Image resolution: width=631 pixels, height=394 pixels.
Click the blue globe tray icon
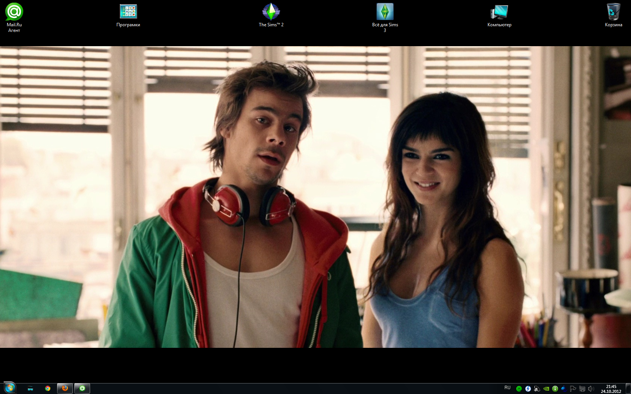coord(563,389)
